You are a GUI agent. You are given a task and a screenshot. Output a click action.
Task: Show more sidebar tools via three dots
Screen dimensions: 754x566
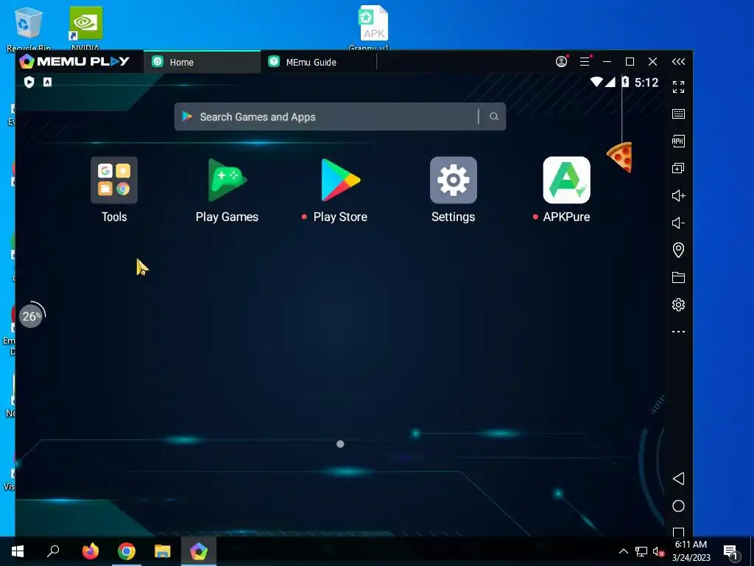(678, 332)
